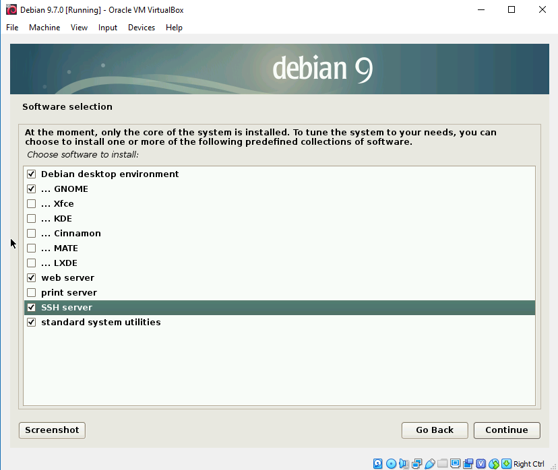Open the Devices menu
This screenshot has width=558, height=470.
pyautogui.click(x=142, y=28)
